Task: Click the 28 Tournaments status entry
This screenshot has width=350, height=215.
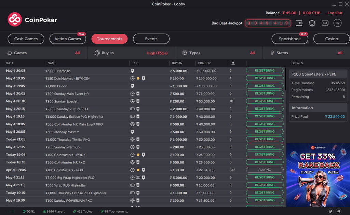Action: tap(114, 212)
